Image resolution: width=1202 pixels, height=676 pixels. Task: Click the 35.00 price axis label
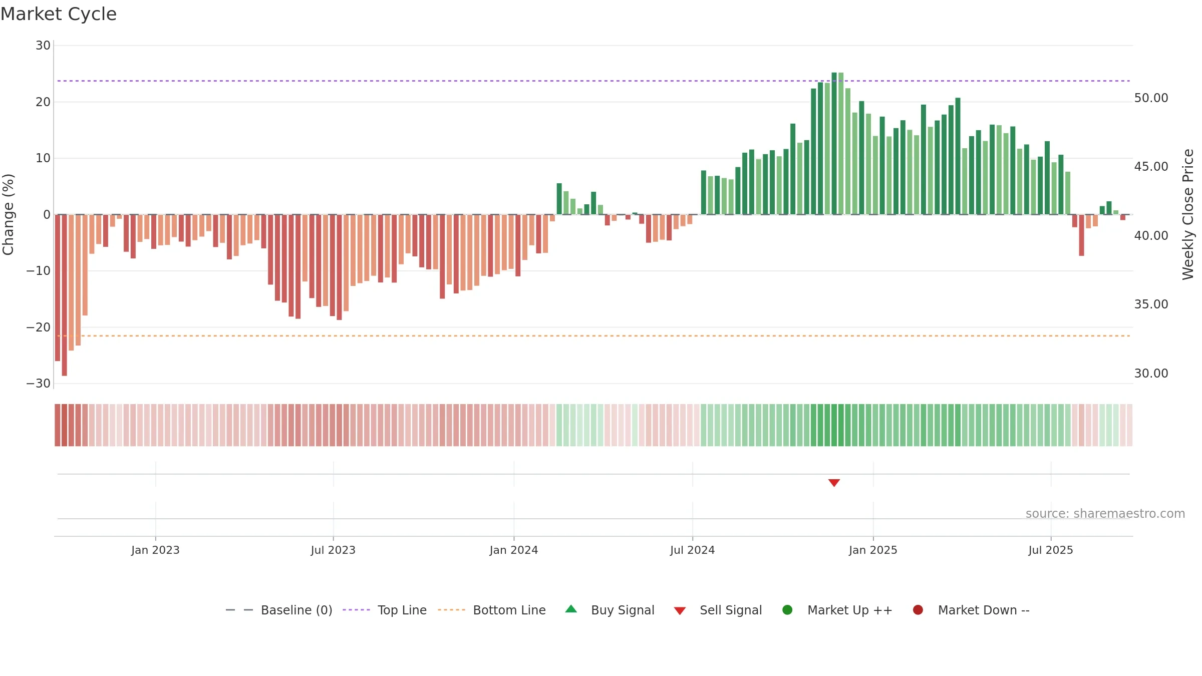[1151, 304]
